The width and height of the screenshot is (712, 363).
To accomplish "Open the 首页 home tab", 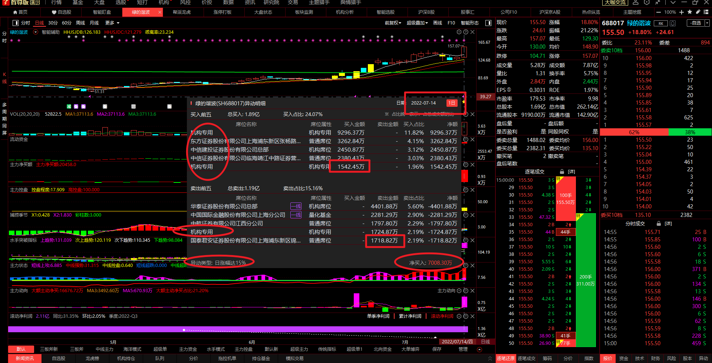I will [x=20, y=12].
